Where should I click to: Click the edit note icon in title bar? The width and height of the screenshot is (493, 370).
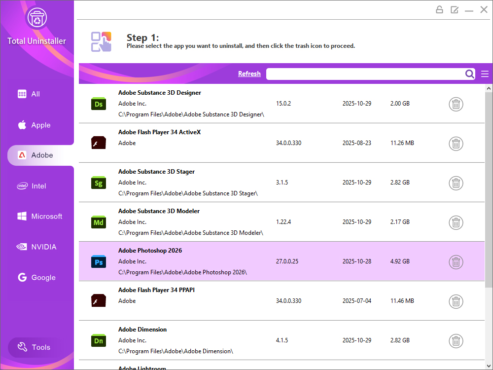coord(455,10)
